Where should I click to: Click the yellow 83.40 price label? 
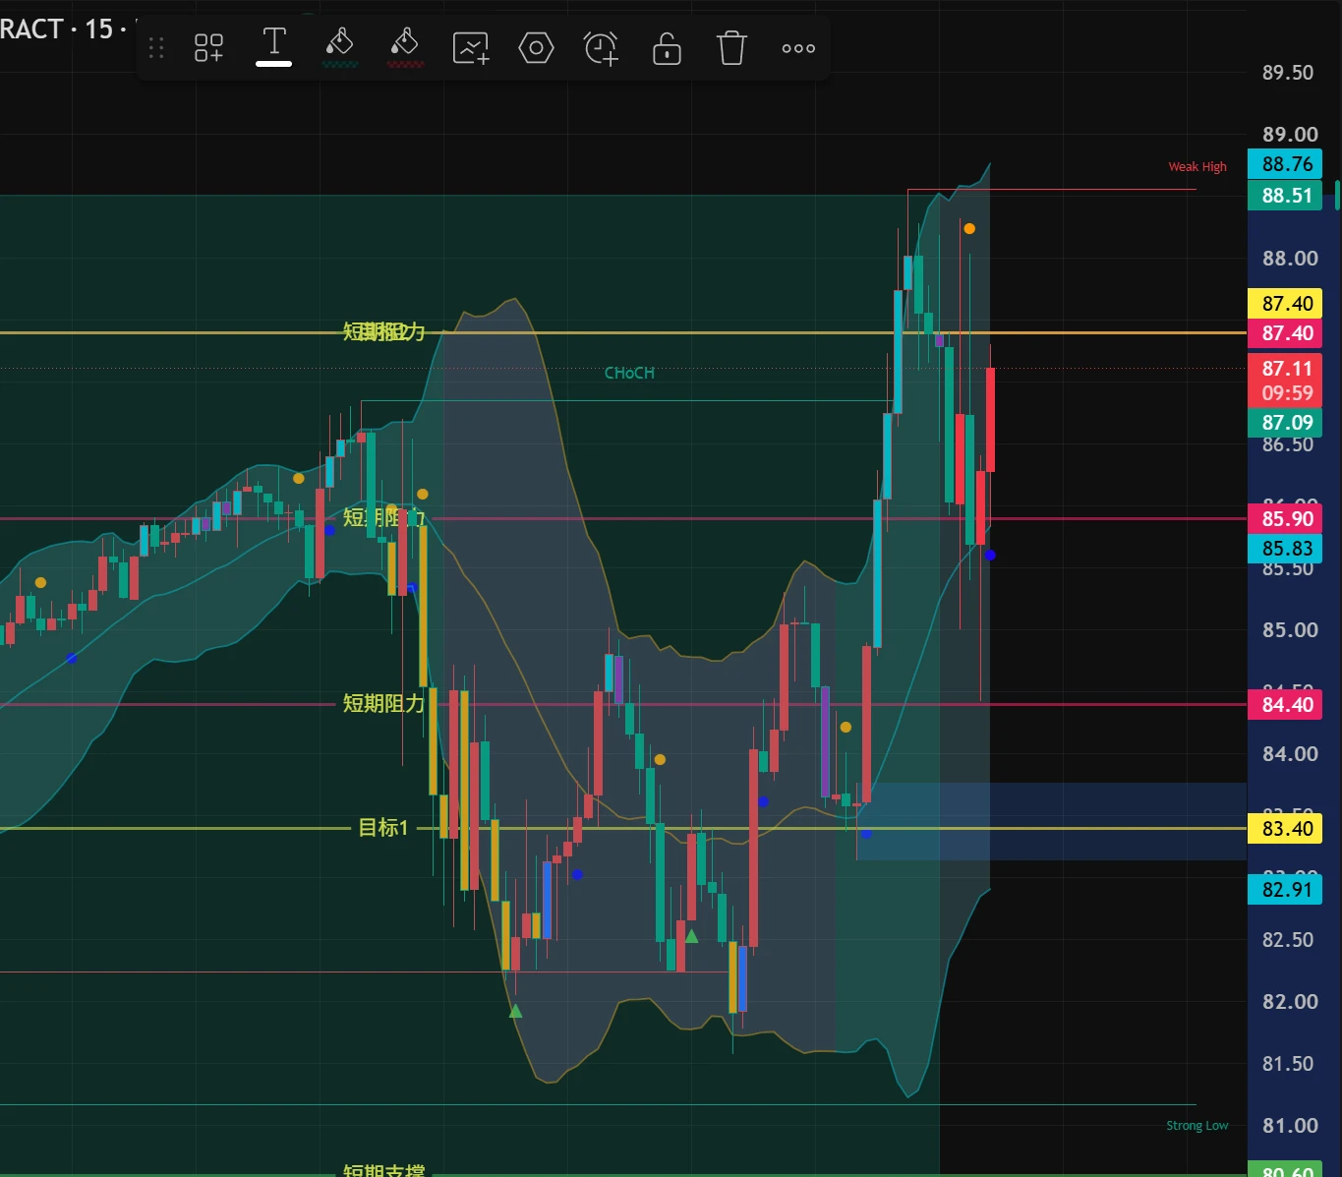pos(1287,829)
